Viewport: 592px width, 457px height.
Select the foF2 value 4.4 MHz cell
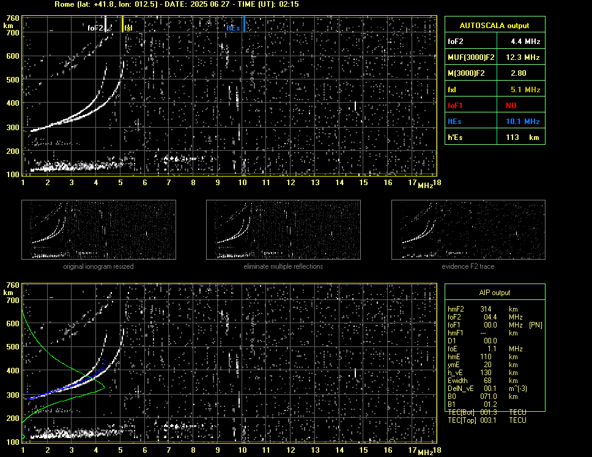(521, 41)
